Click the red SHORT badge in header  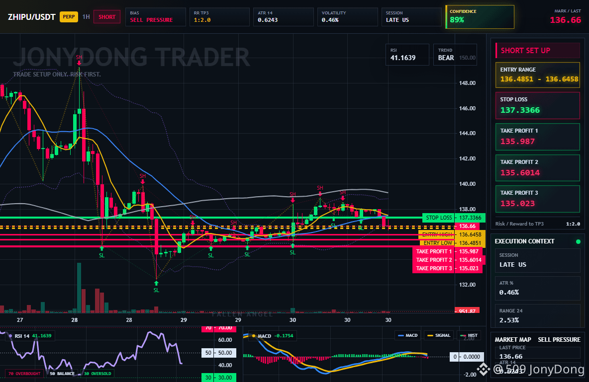point(107,17)
